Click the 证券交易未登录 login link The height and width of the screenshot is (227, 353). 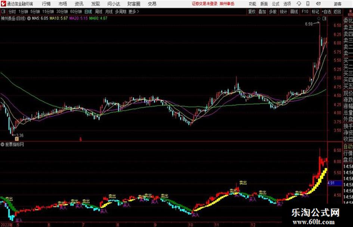(x=205, y=4)
